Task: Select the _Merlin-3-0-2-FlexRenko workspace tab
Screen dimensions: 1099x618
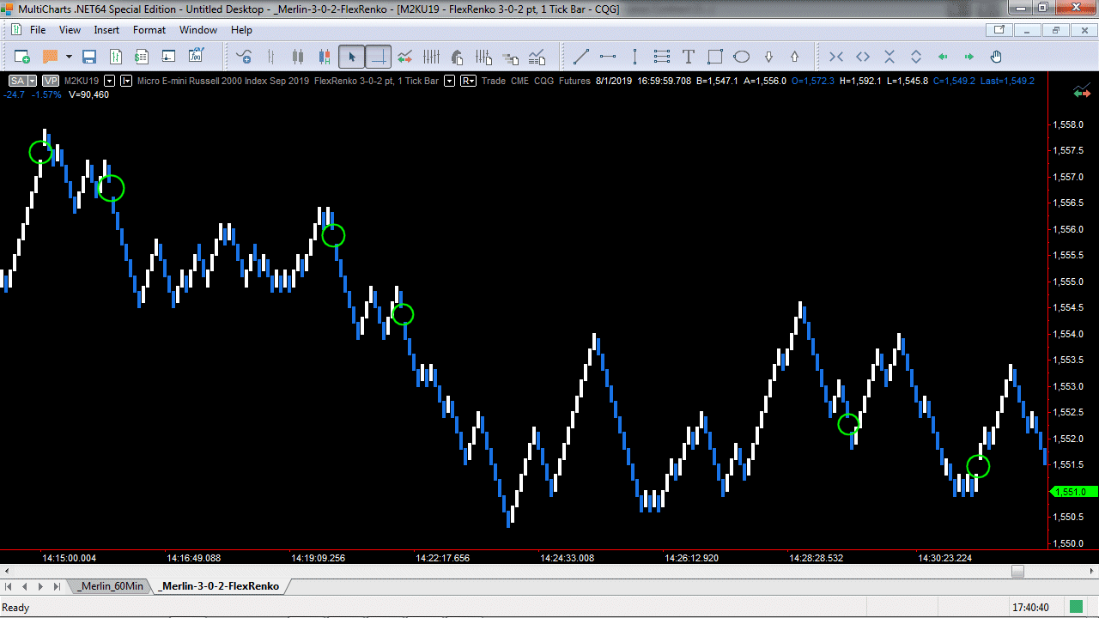Action: pyautogui.click(x=220, y=586)
